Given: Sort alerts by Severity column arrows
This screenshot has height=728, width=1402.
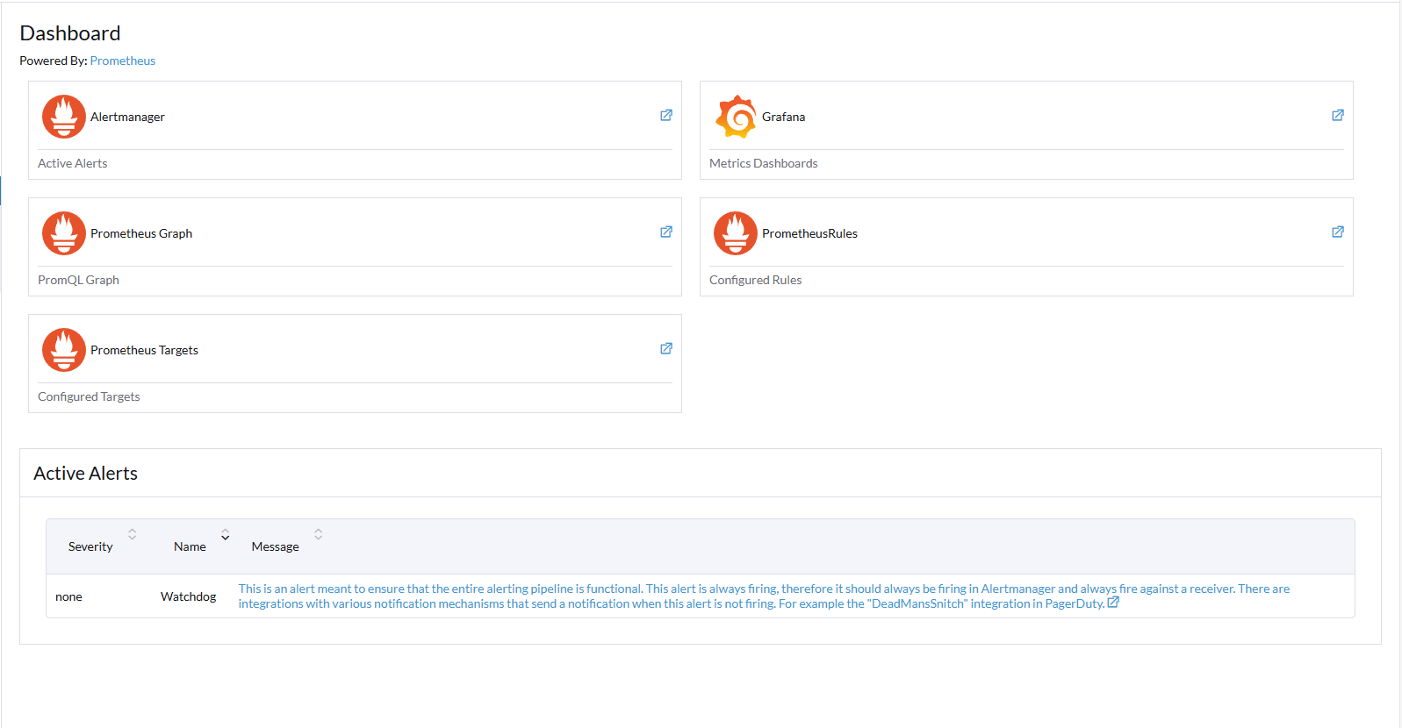Looking at the screenshot, I should 133,534.
